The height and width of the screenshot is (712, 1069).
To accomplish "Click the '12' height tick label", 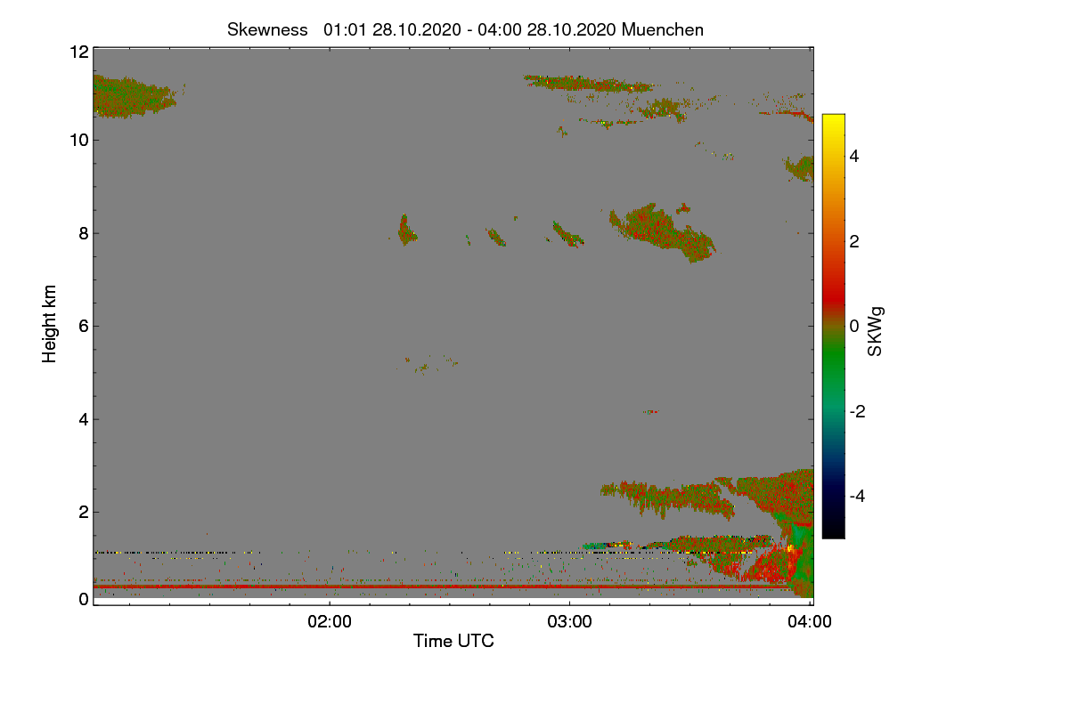I will [78, 52].
